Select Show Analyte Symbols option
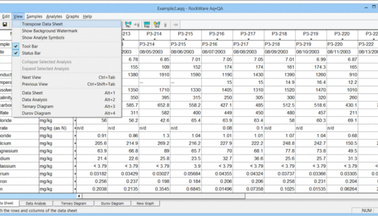 tap(67, 38)
